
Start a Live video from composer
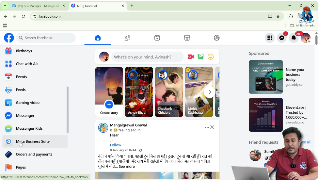click(x=191, y=57)
